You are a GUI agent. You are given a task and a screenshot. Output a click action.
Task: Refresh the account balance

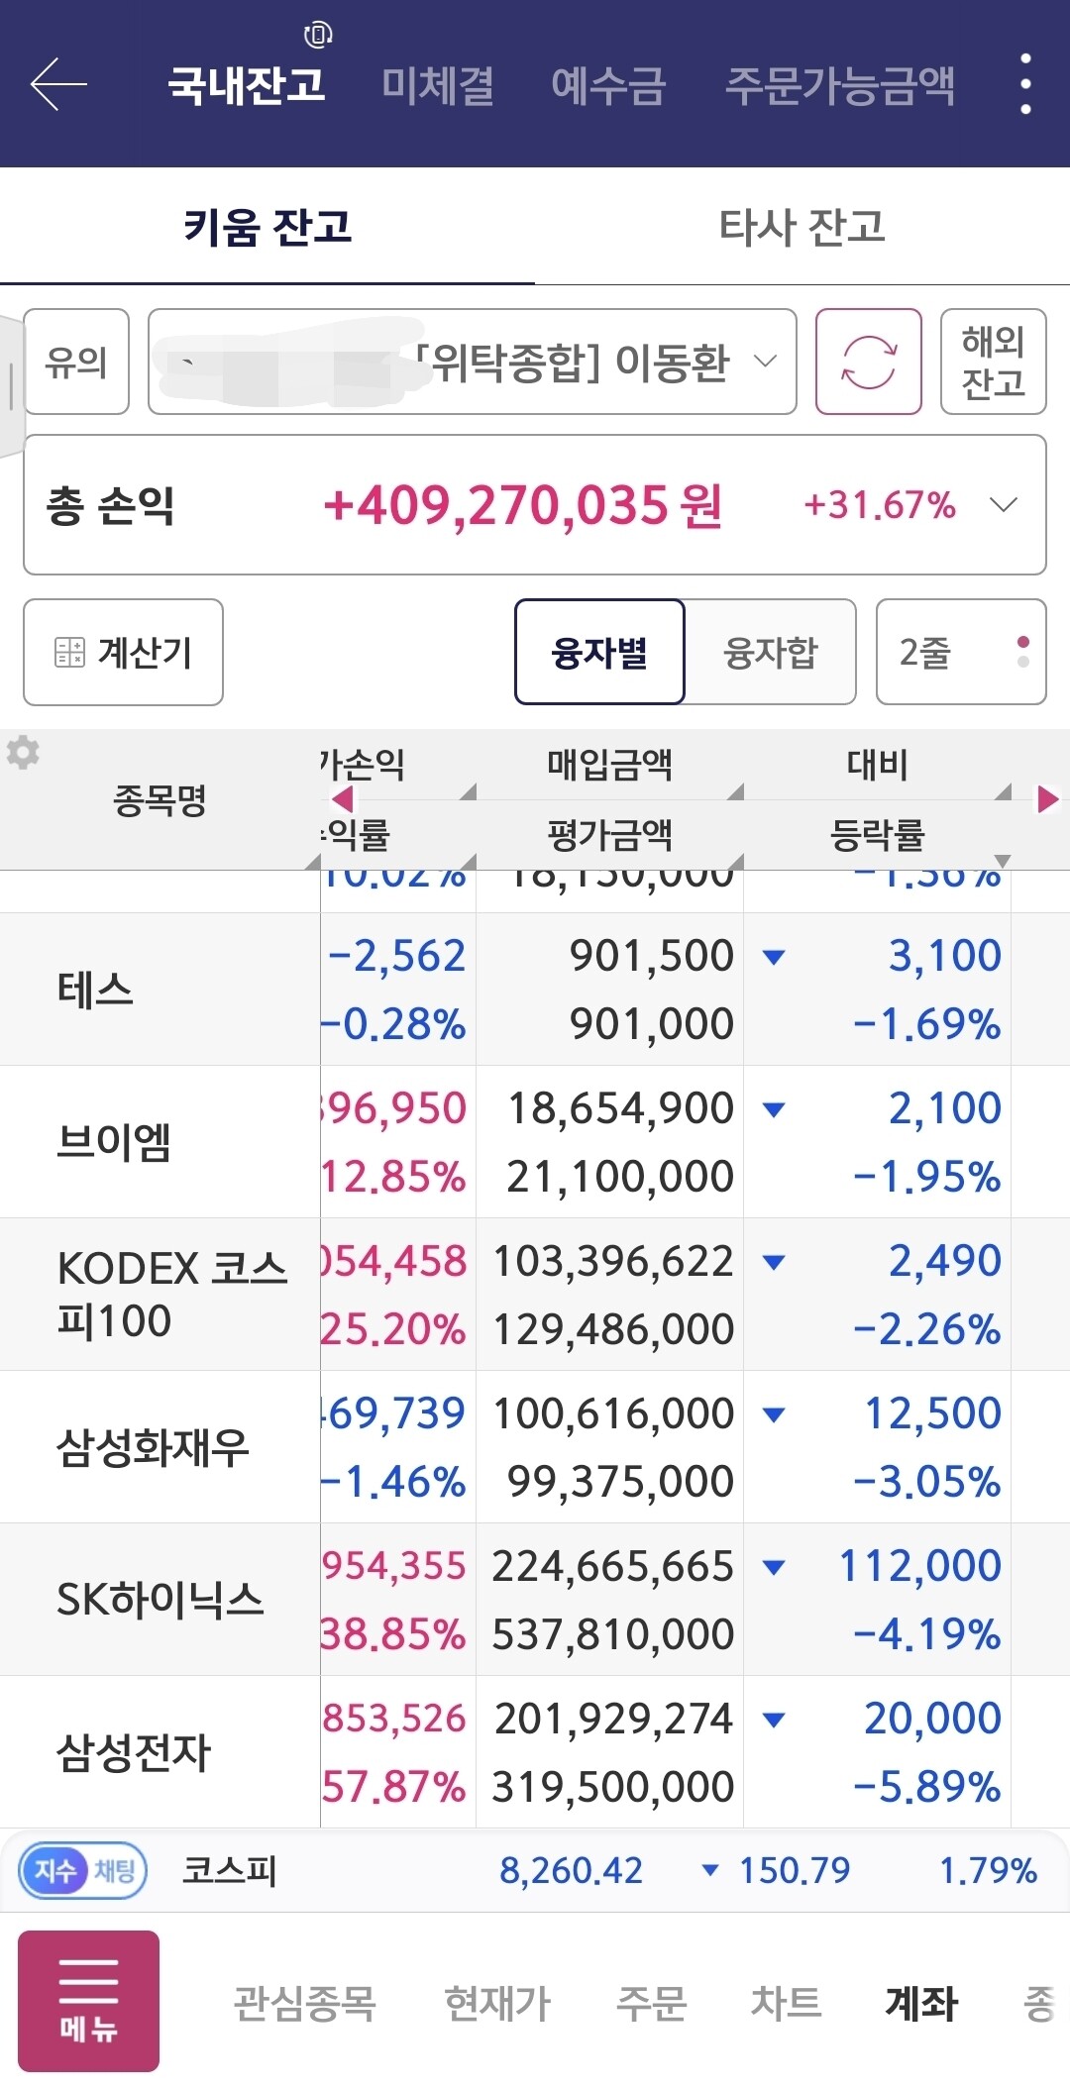point(869,362)
